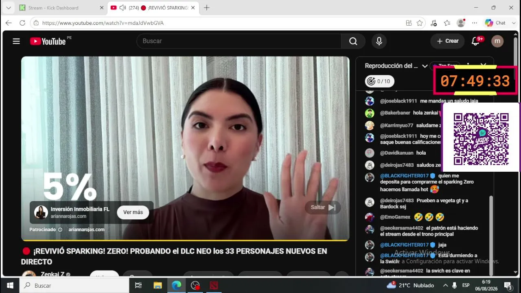Open @joseblack1911 chat author of the 'me mandas un saludo' message

[x=398, y=101]
